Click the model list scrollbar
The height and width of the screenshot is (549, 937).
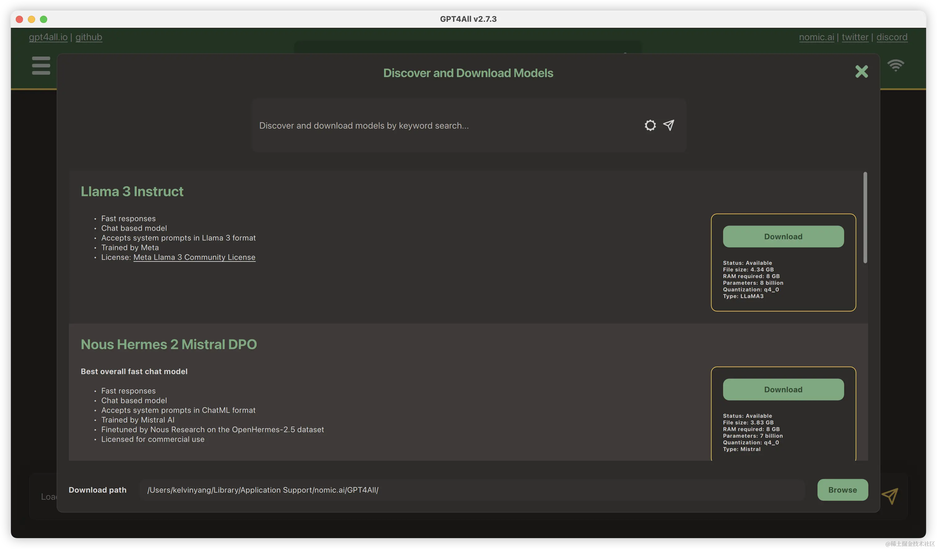point(865,218)
